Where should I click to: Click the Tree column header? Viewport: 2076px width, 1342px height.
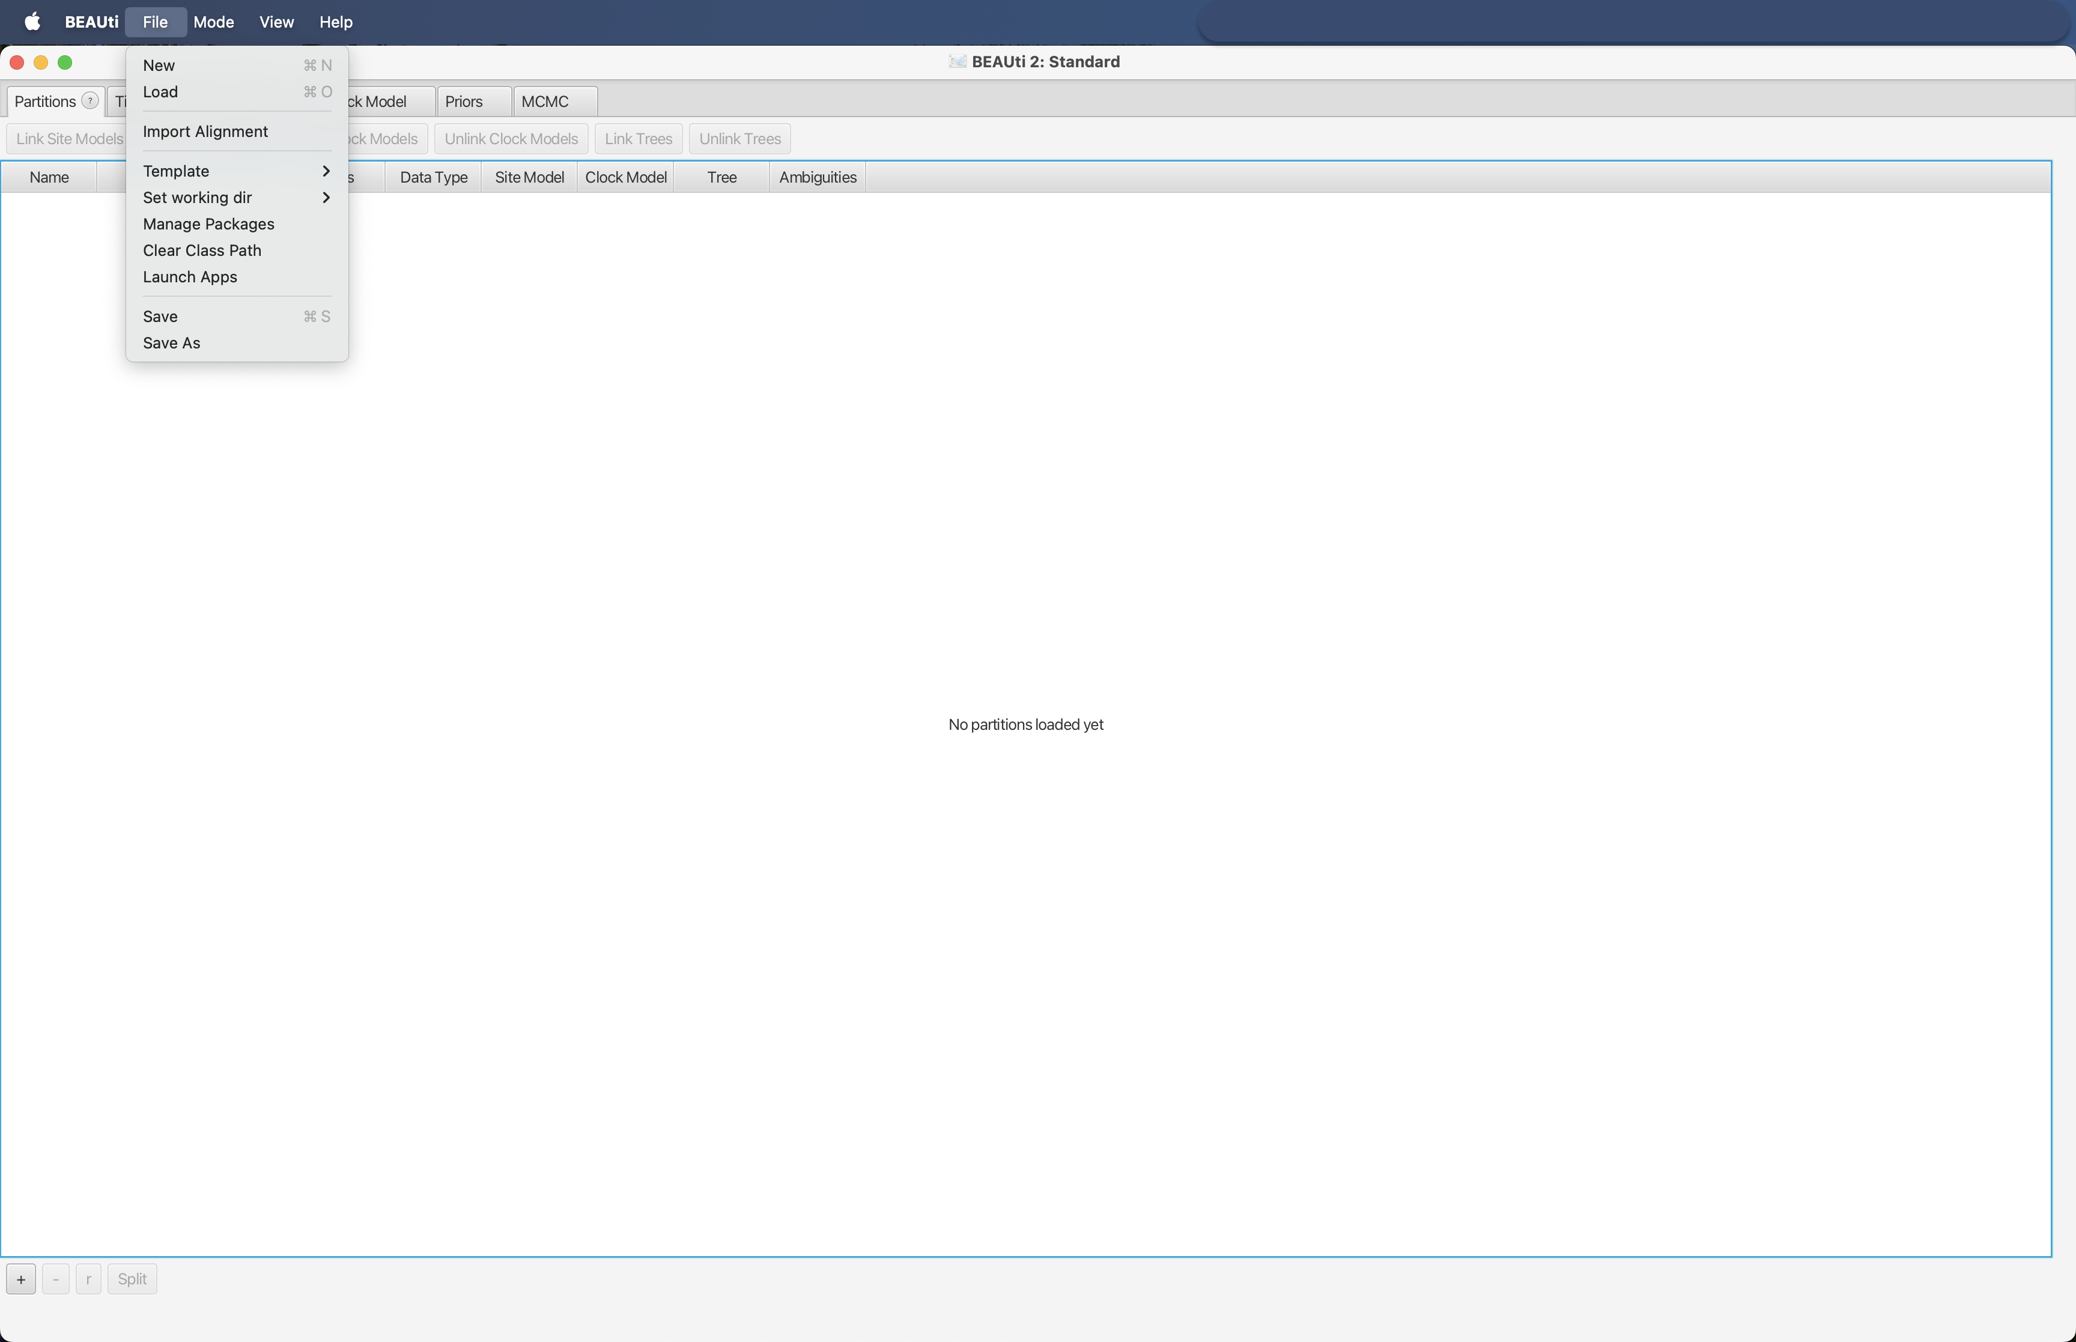(721, 177)
